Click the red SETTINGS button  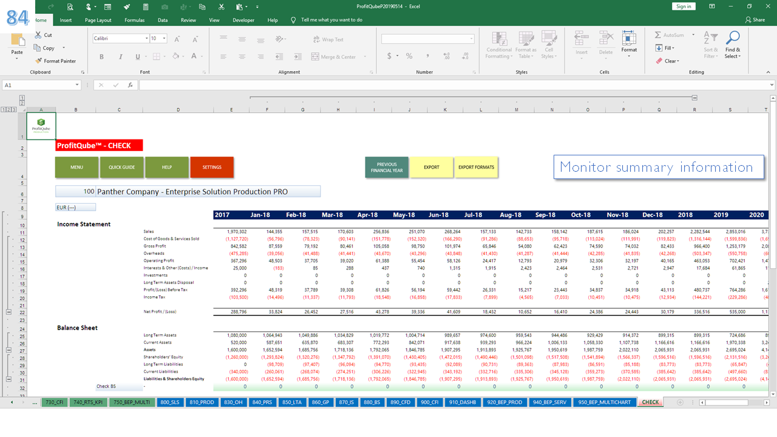click(x=212, y=168)
